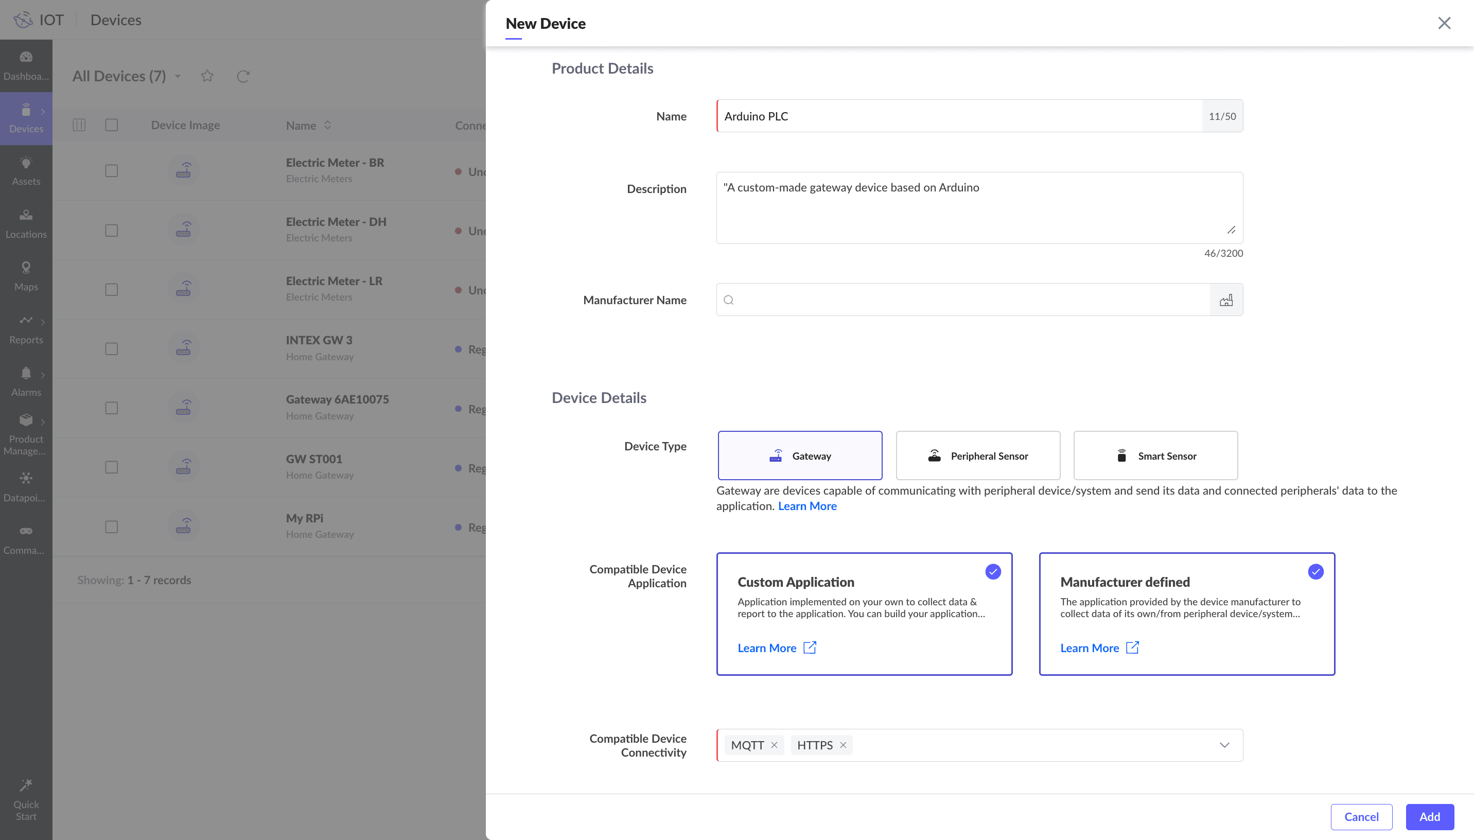Screen dimensions: 1474x840
Task: Click the Cancel button
Action: [x=1361, y=817]
